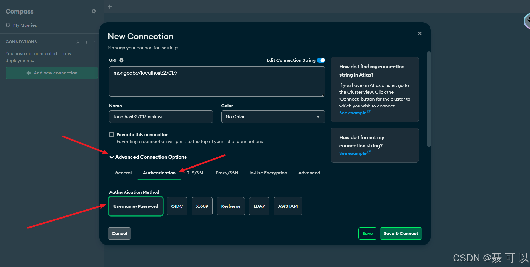This screenshot has width=530, height=267.
Task: Switch to Advanced tab
Action: click(309, 173)
